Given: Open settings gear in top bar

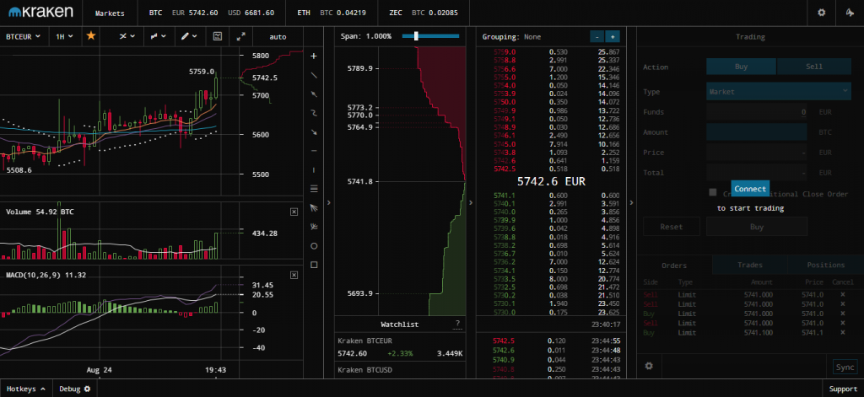Looking at the screenshot, I should 822,13.
